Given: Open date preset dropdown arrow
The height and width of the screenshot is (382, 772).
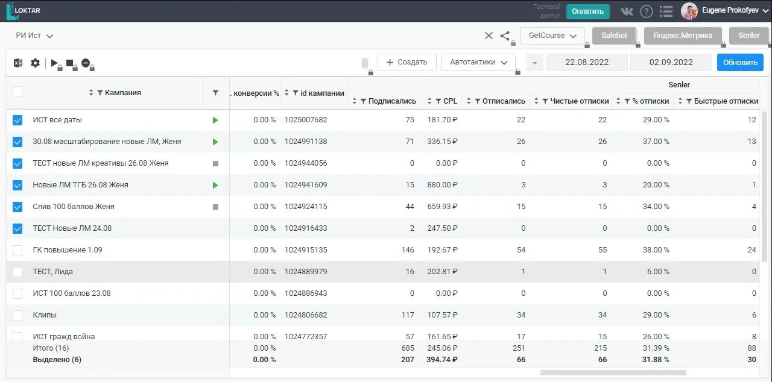Looking at the screenshot, I should coord(534,63).
